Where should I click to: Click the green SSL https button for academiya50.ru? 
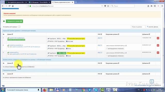tap(62, 53)
